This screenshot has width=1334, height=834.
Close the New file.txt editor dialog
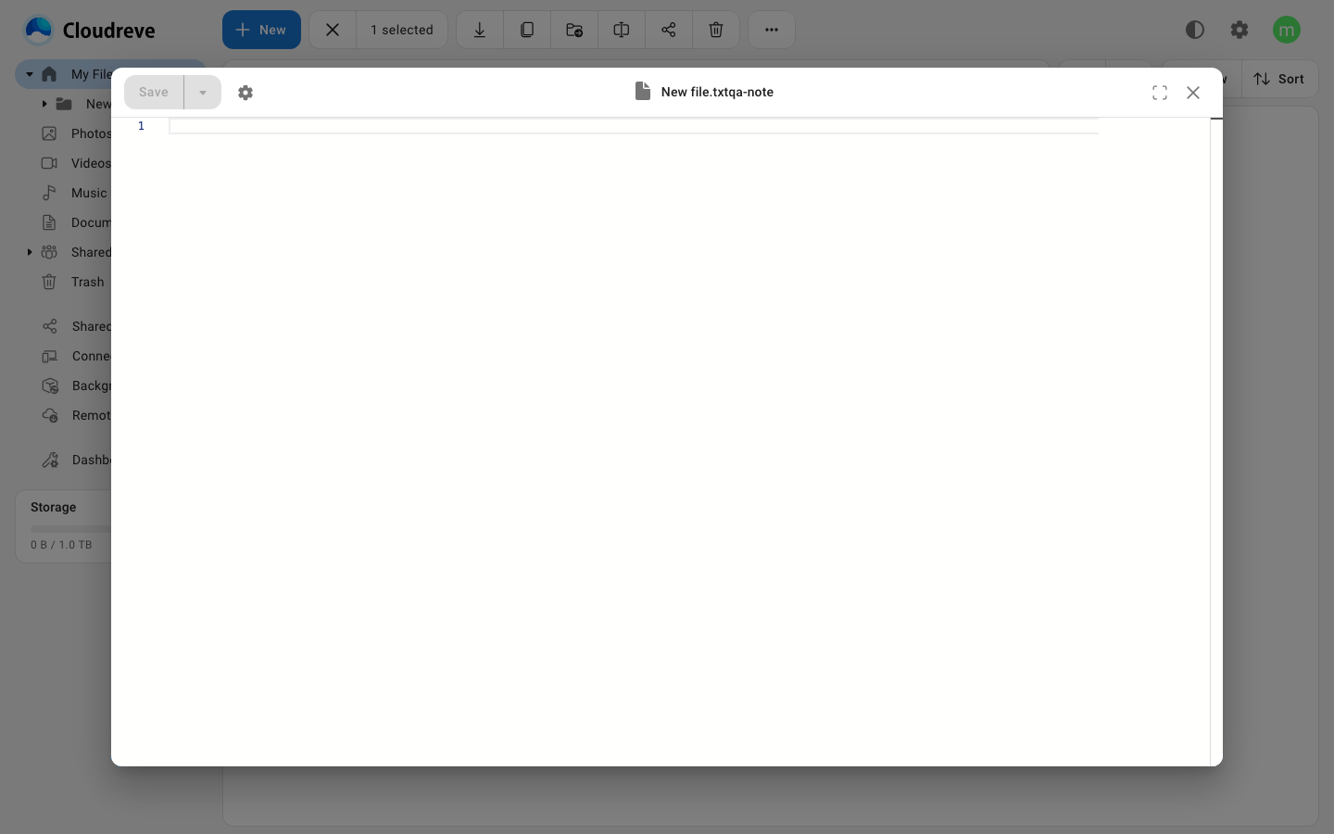tap(1193, 93)
